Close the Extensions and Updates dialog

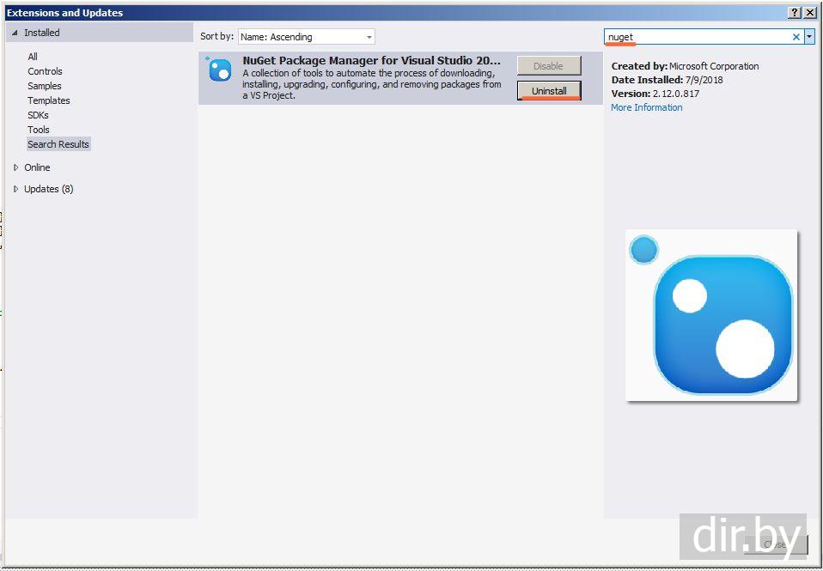[x=809, y=13]
